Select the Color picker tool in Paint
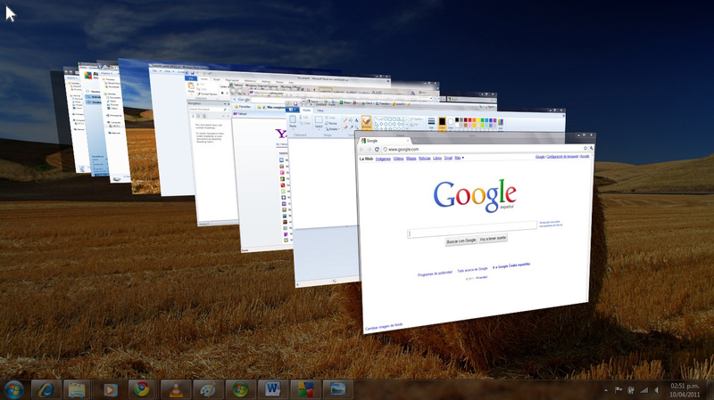Screen dimensions: 714x400 [352, 127]
